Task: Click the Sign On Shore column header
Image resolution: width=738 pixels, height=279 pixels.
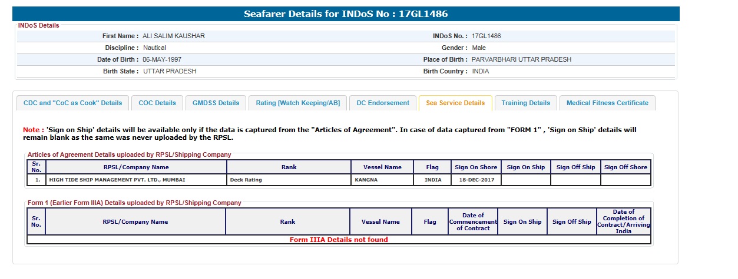Action: coord(476,167)
